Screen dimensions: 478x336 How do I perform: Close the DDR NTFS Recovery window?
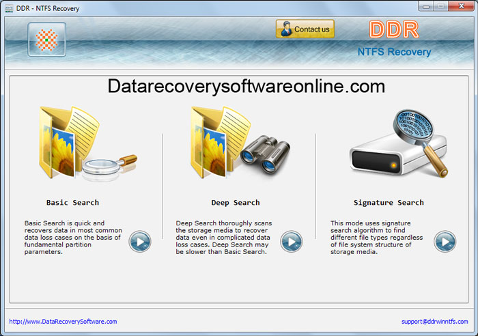(461, 6)
